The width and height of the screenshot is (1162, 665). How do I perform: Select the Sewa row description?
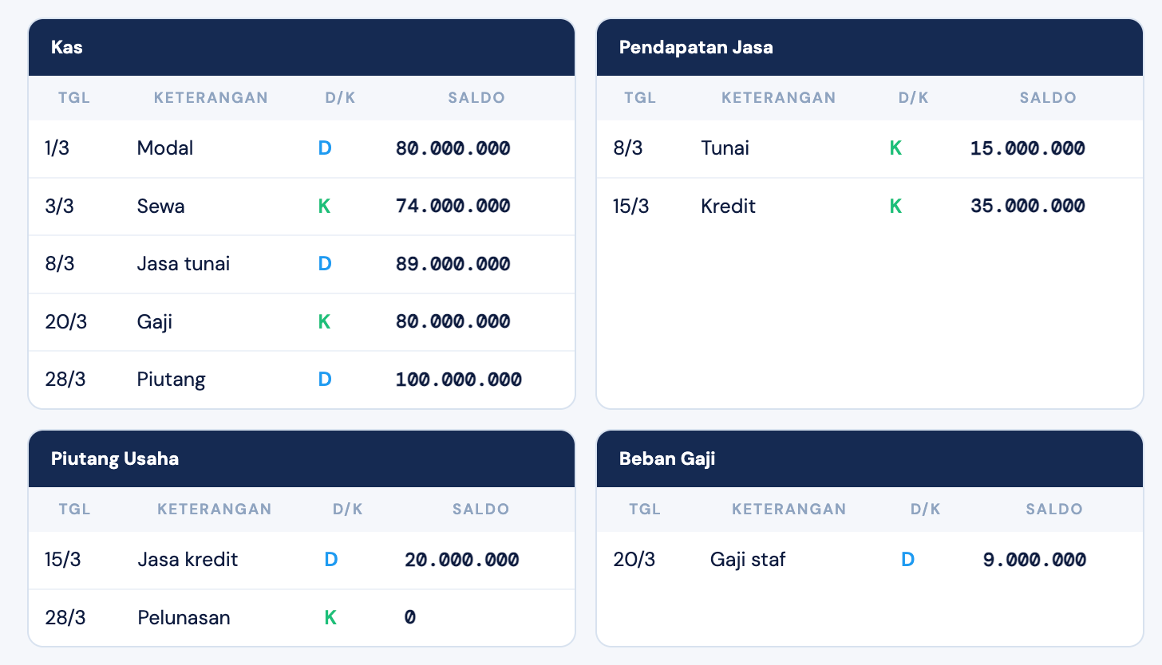coord(160,207)
